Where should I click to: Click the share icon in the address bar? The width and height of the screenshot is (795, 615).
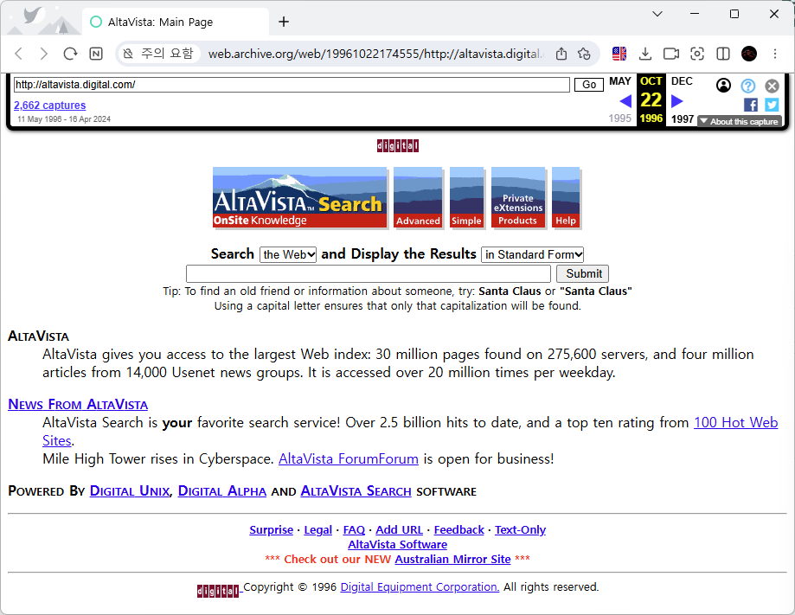coord(561,54)
